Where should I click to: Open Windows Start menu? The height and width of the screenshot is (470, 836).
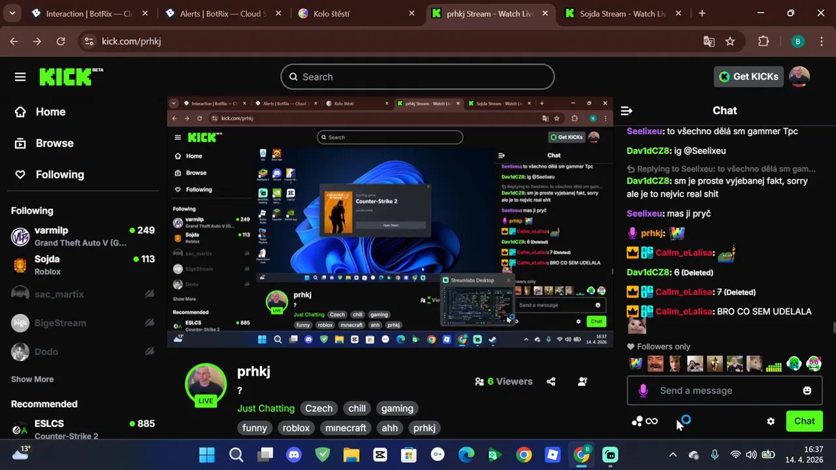[x=207, y=455]
